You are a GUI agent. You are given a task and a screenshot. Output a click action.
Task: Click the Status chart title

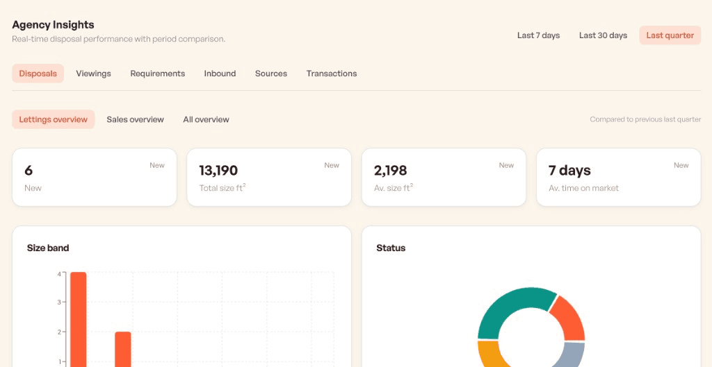pos(391,248)
